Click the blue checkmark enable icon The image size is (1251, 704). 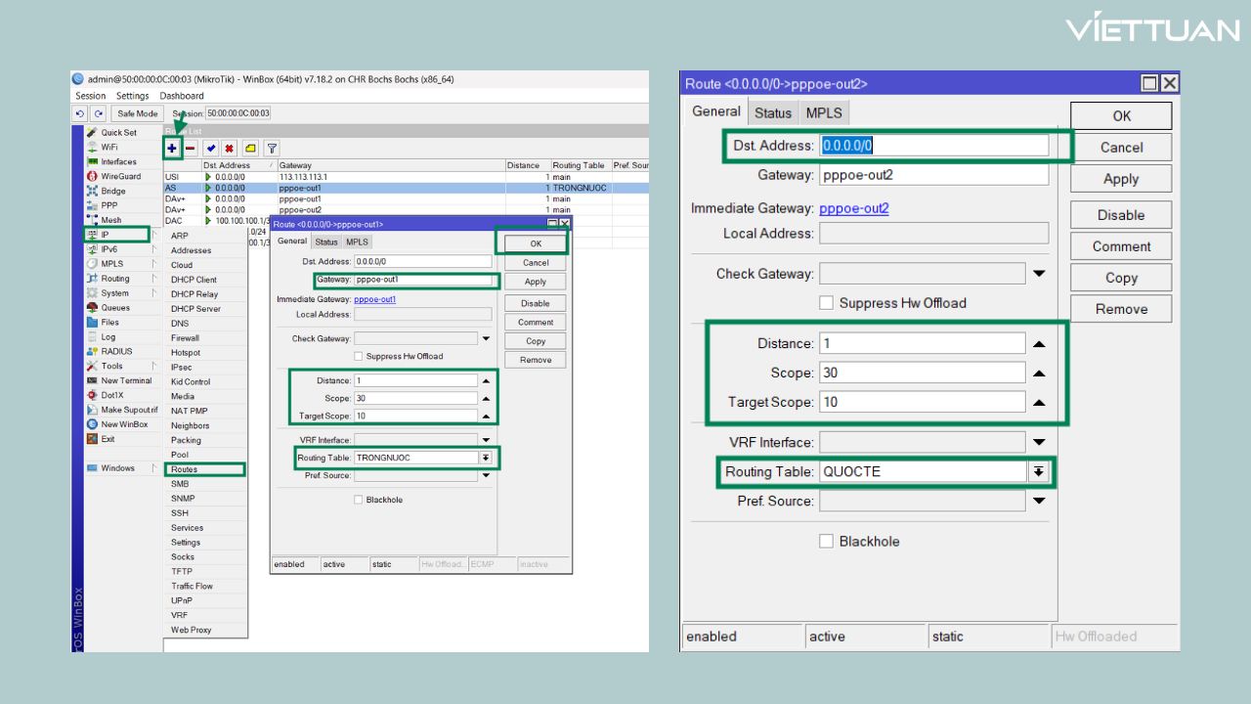211,149
